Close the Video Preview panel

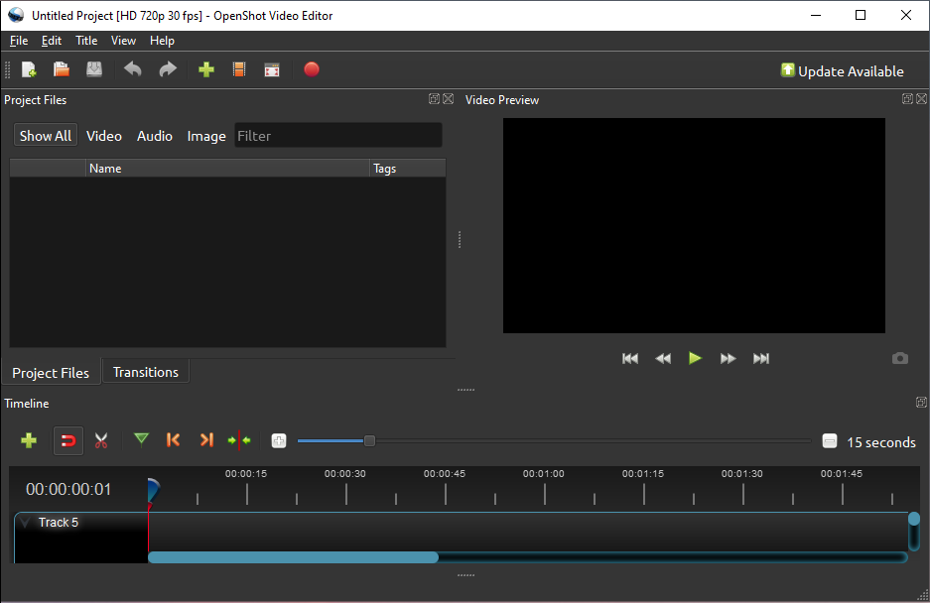[922, 99]
